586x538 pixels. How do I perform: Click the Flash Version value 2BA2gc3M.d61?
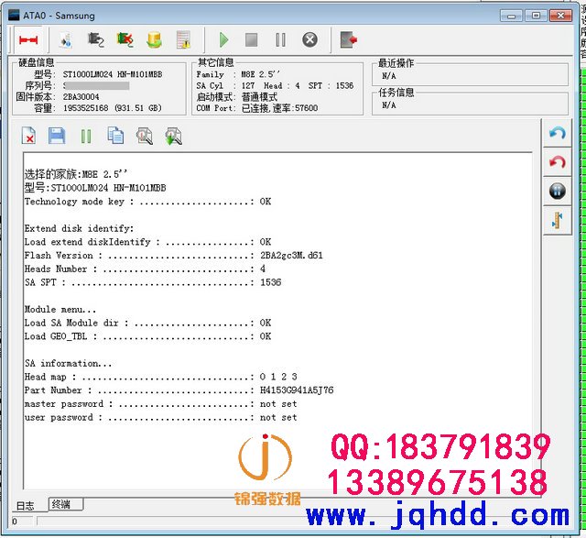tap(291, 256)
